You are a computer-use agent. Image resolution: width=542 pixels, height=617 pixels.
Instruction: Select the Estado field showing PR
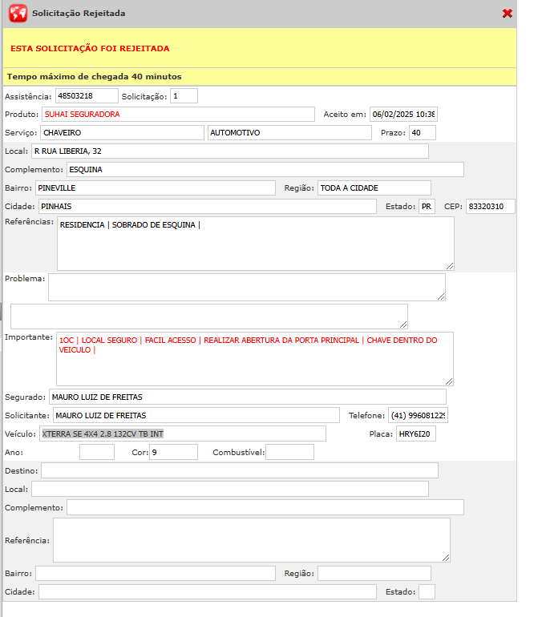[427, 207]
